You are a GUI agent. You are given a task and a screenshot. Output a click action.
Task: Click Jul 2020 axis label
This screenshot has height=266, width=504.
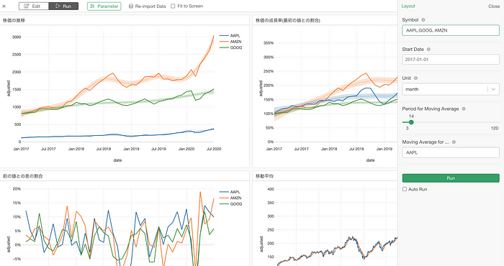214,149
